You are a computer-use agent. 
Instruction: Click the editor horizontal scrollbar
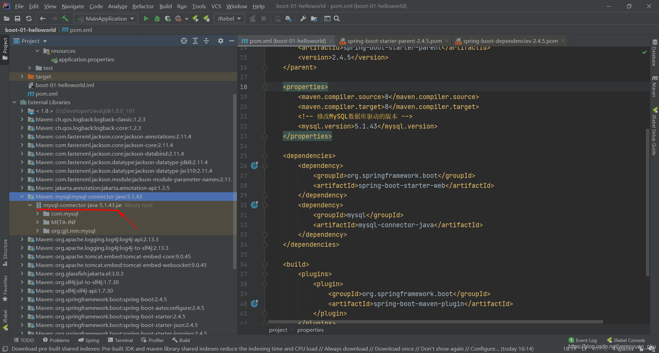(435, 322)
